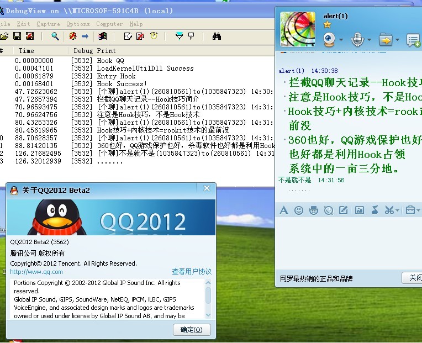Toggle Pass-Through blue arrow icon

85,36
